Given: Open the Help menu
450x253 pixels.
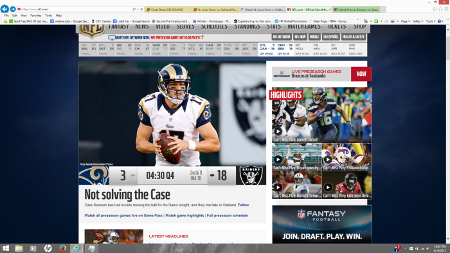Looking at the screenshot, I should [x=59, y=15].
